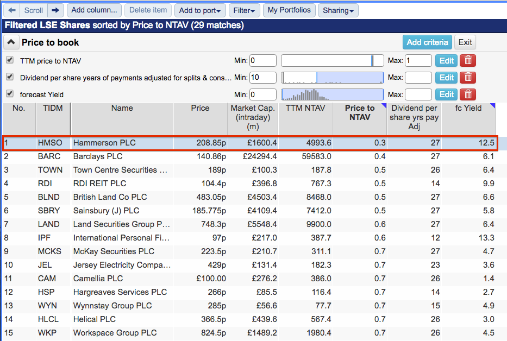The width and height of the screenshot is (507, 341).
Task: Click the Scroll button
Action: 34,10
